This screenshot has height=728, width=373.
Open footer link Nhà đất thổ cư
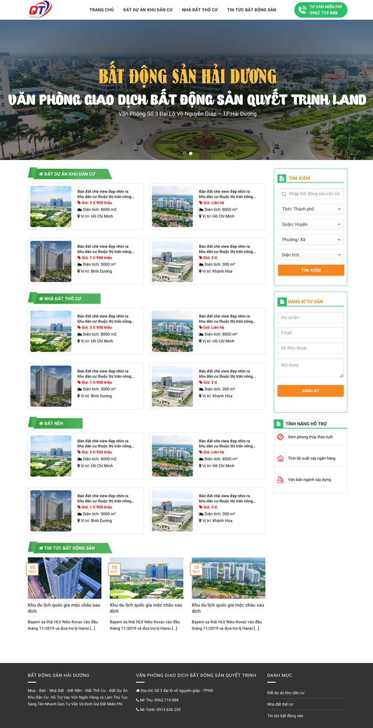[x=280, y=704]
